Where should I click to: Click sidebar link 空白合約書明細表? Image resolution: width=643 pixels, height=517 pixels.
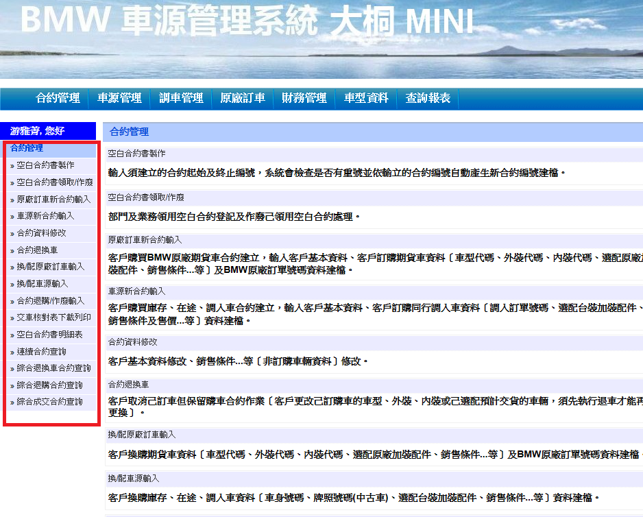(x=49, y=335)
